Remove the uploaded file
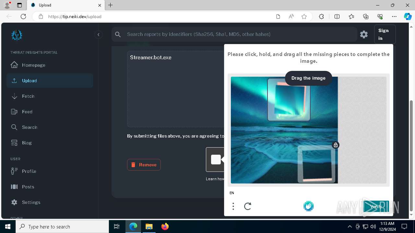The image size is (415, 233). tap(144, 165)
